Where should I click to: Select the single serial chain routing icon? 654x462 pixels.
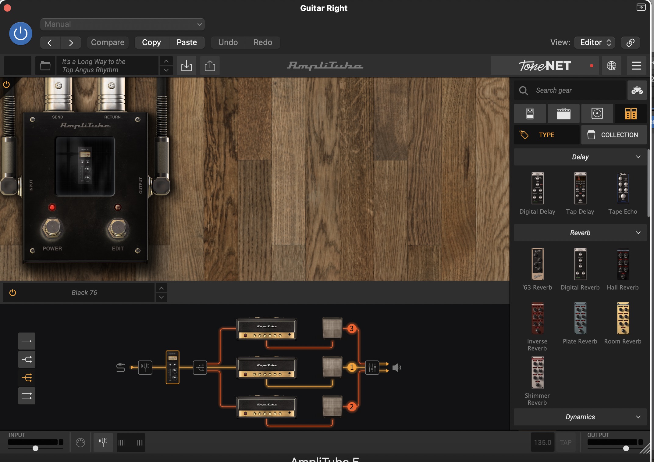27,341
